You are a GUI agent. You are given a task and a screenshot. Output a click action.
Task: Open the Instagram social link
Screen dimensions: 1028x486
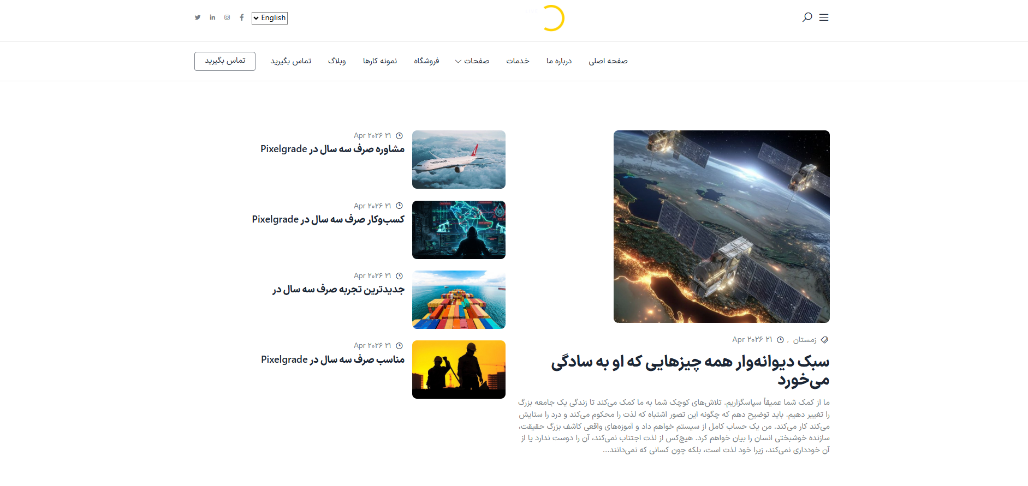pyautogui.click(x=227, y=17)
